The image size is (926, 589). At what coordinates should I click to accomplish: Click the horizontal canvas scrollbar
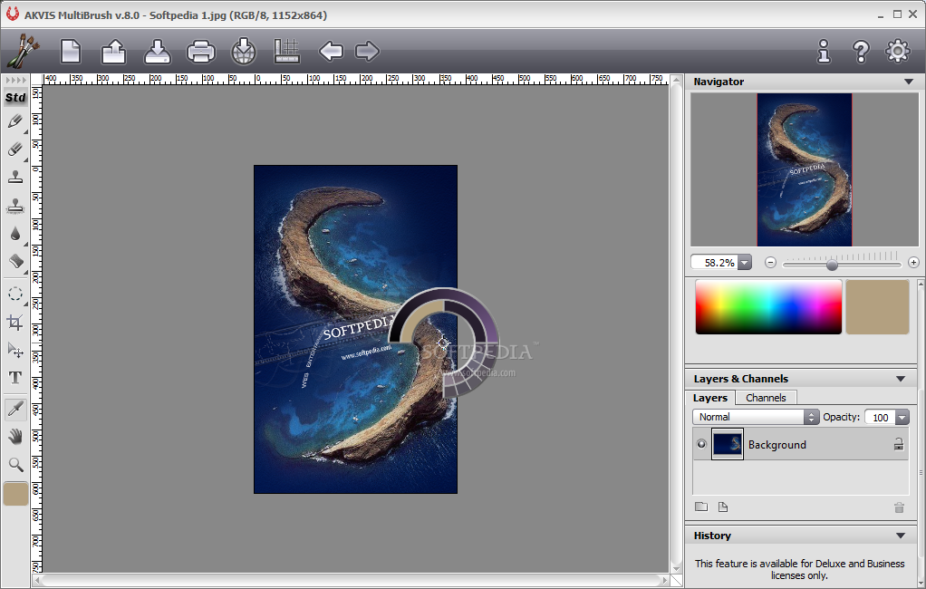tap(352, 581)
